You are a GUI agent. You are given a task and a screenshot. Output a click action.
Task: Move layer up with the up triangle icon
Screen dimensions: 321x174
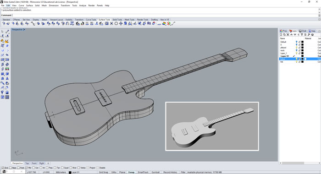[x=291, y=35]
